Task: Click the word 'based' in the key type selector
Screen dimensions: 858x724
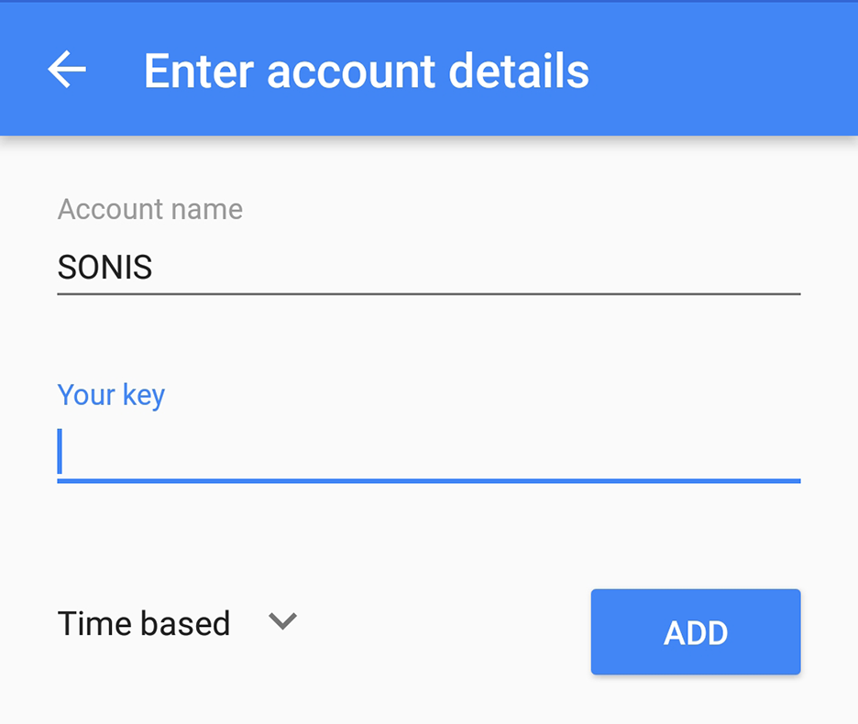Action: point(186,623)
